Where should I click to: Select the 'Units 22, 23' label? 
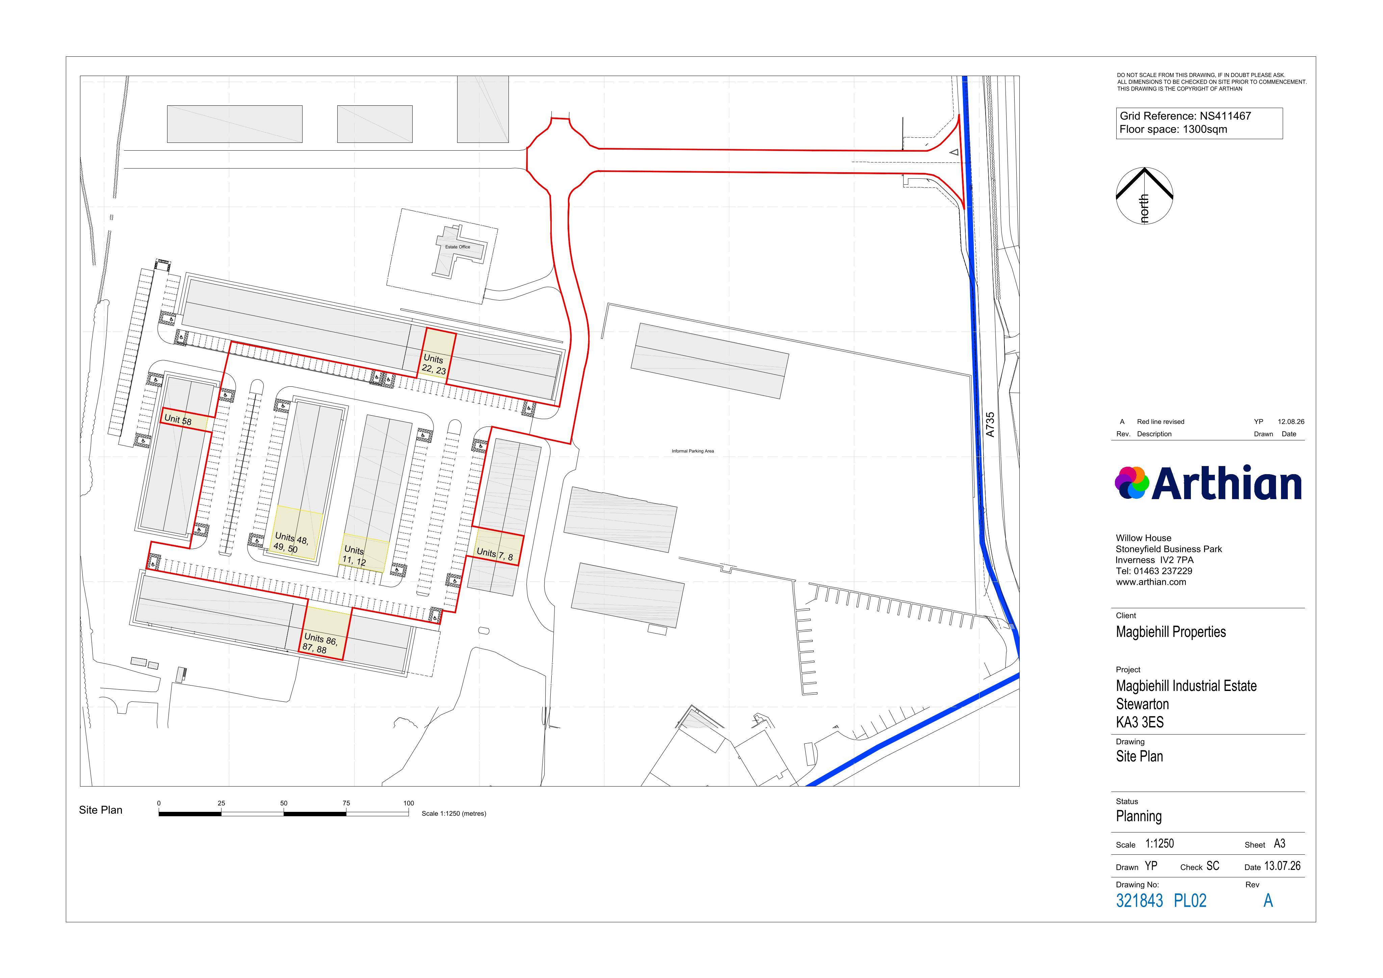(434, 365)
